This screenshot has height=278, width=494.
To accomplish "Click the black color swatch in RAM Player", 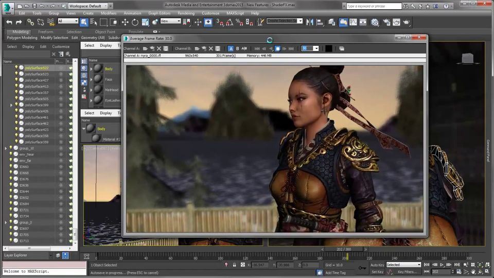I will click(328, 48).
